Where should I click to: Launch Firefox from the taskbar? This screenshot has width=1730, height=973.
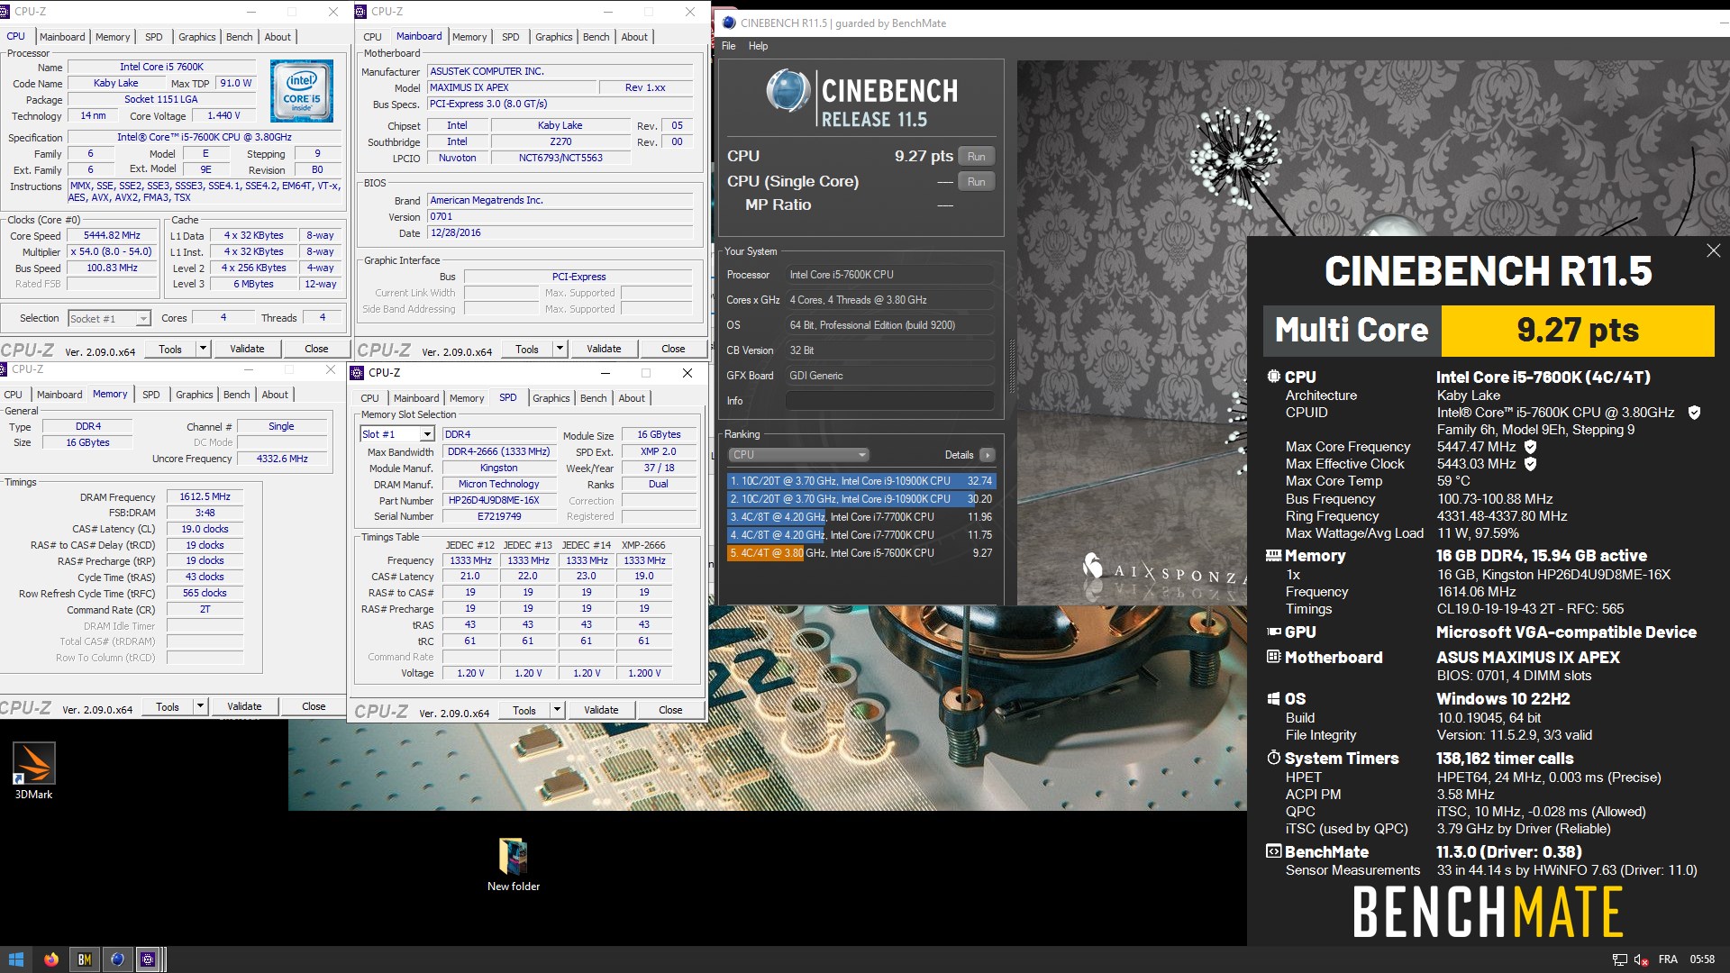tap(51, 959)
